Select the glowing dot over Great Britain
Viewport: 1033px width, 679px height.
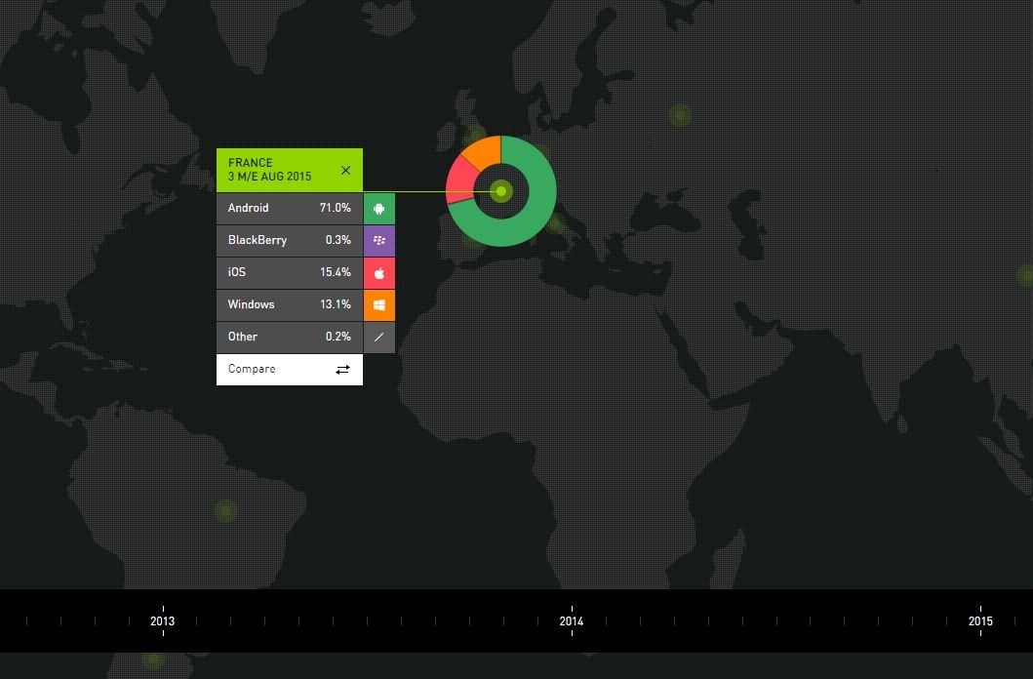click(474, 137)
